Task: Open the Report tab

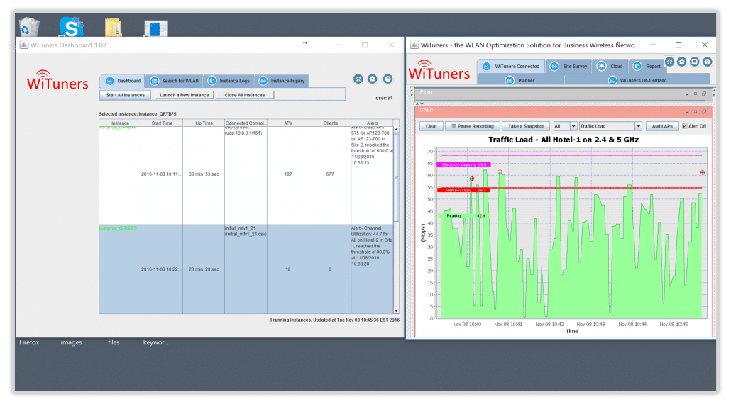Action: pos(647,66)
